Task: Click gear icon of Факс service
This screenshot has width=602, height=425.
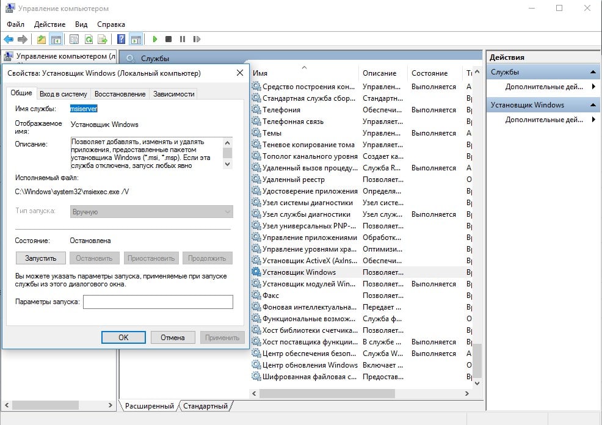Action: [256, 295]
